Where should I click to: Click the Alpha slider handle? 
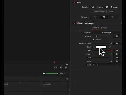click(111, 61)
